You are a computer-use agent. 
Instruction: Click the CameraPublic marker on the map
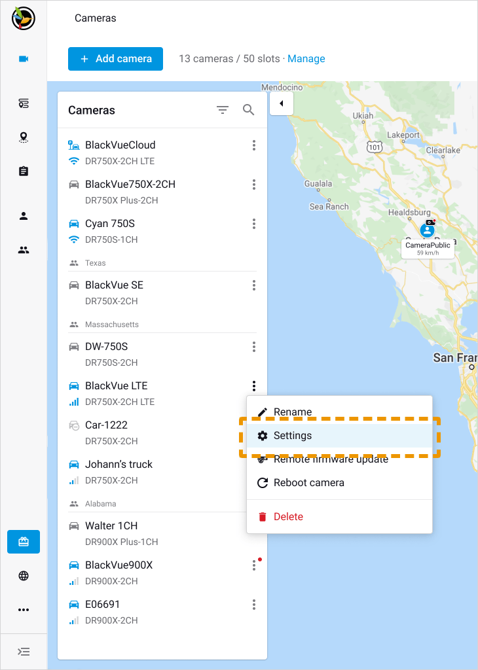point(428,229)
